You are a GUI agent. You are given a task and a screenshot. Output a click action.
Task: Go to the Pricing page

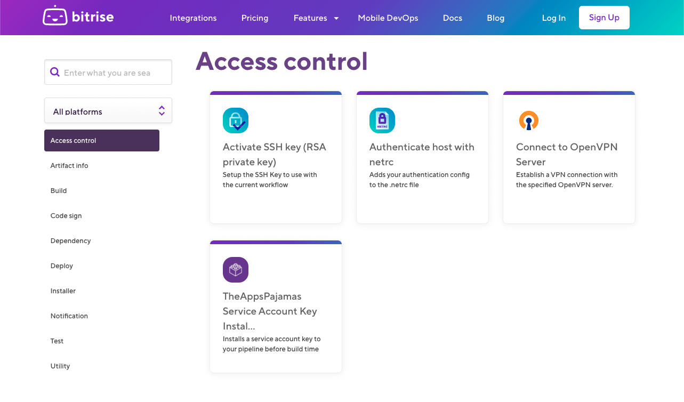255,18
